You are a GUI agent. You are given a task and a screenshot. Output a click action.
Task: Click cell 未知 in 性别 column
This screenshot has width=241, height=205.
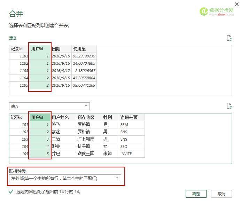(110, 154)
